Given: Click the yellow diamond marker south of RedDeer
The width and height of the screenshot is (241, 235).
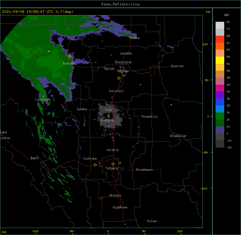Looking at the screenshot, I should pyautogui.click(x=119, y=78).
